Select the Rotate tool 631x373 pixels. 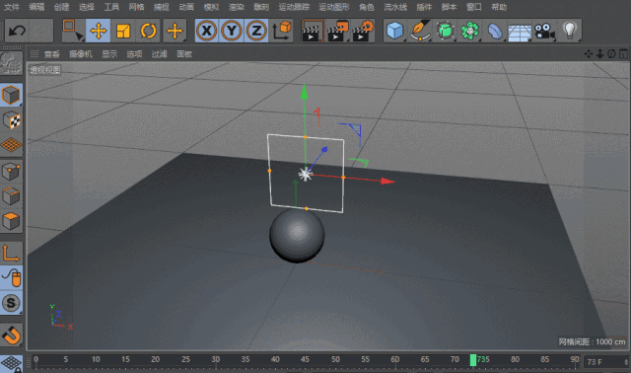(x=148, y=31)
